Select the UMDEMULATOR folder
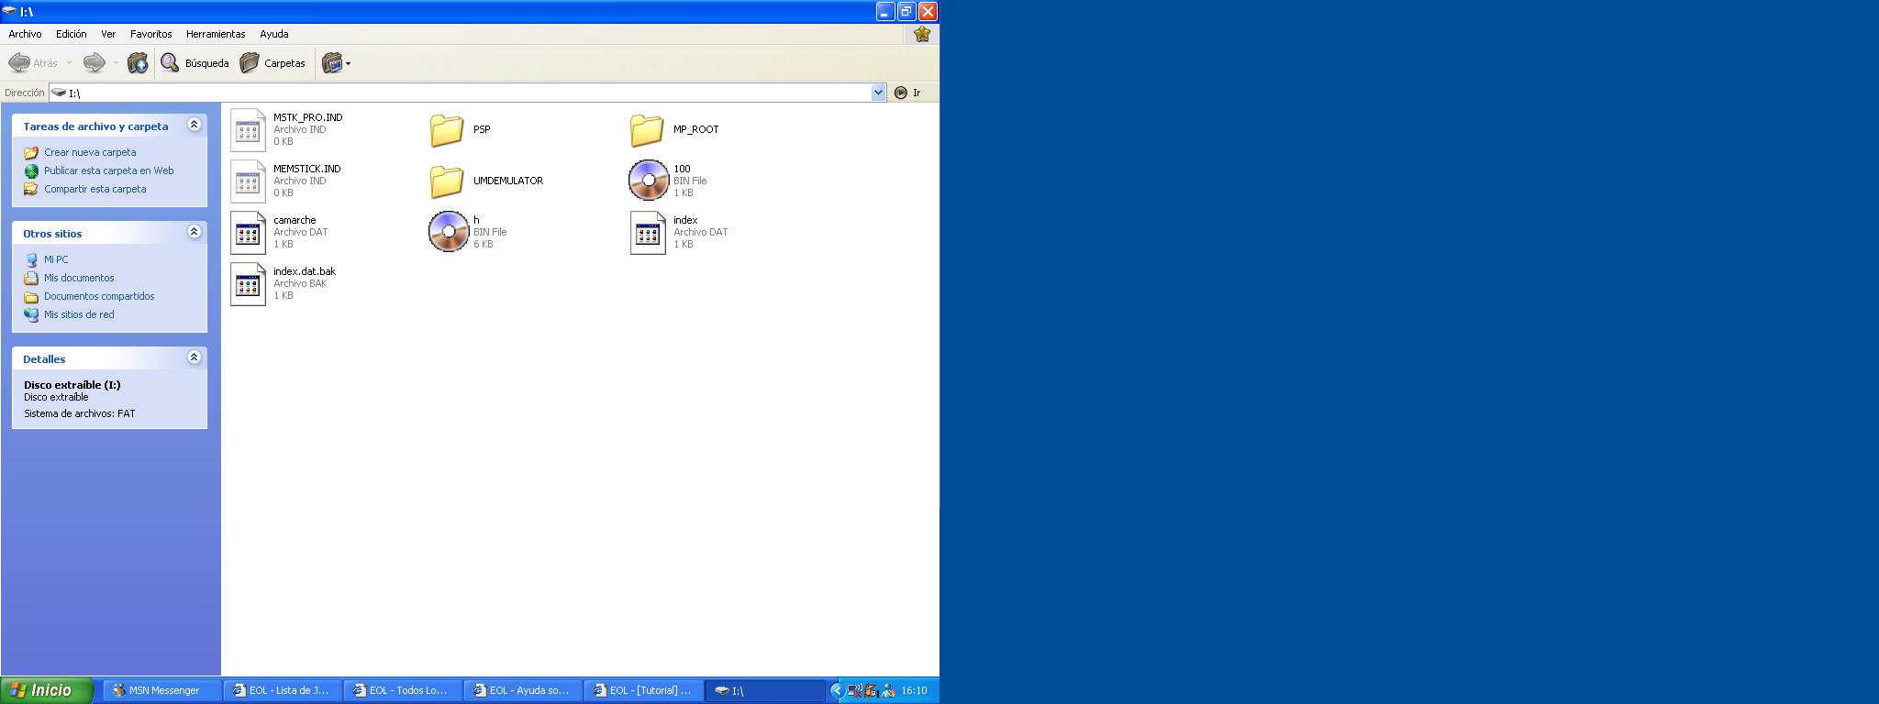Viewport: 1879px width, 704px height. (x=486, y=181)
